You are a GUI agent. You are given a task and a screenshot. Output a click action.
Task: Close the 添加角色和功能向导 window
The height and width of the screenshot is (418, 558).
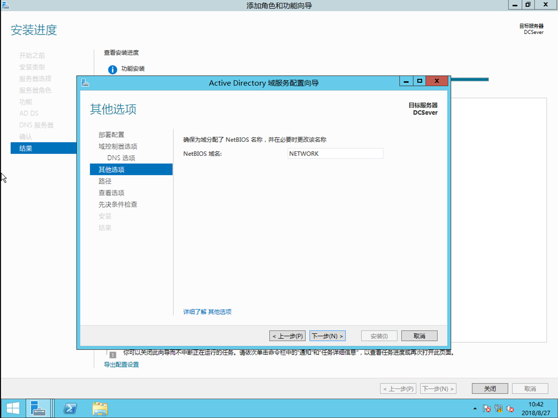546,5
